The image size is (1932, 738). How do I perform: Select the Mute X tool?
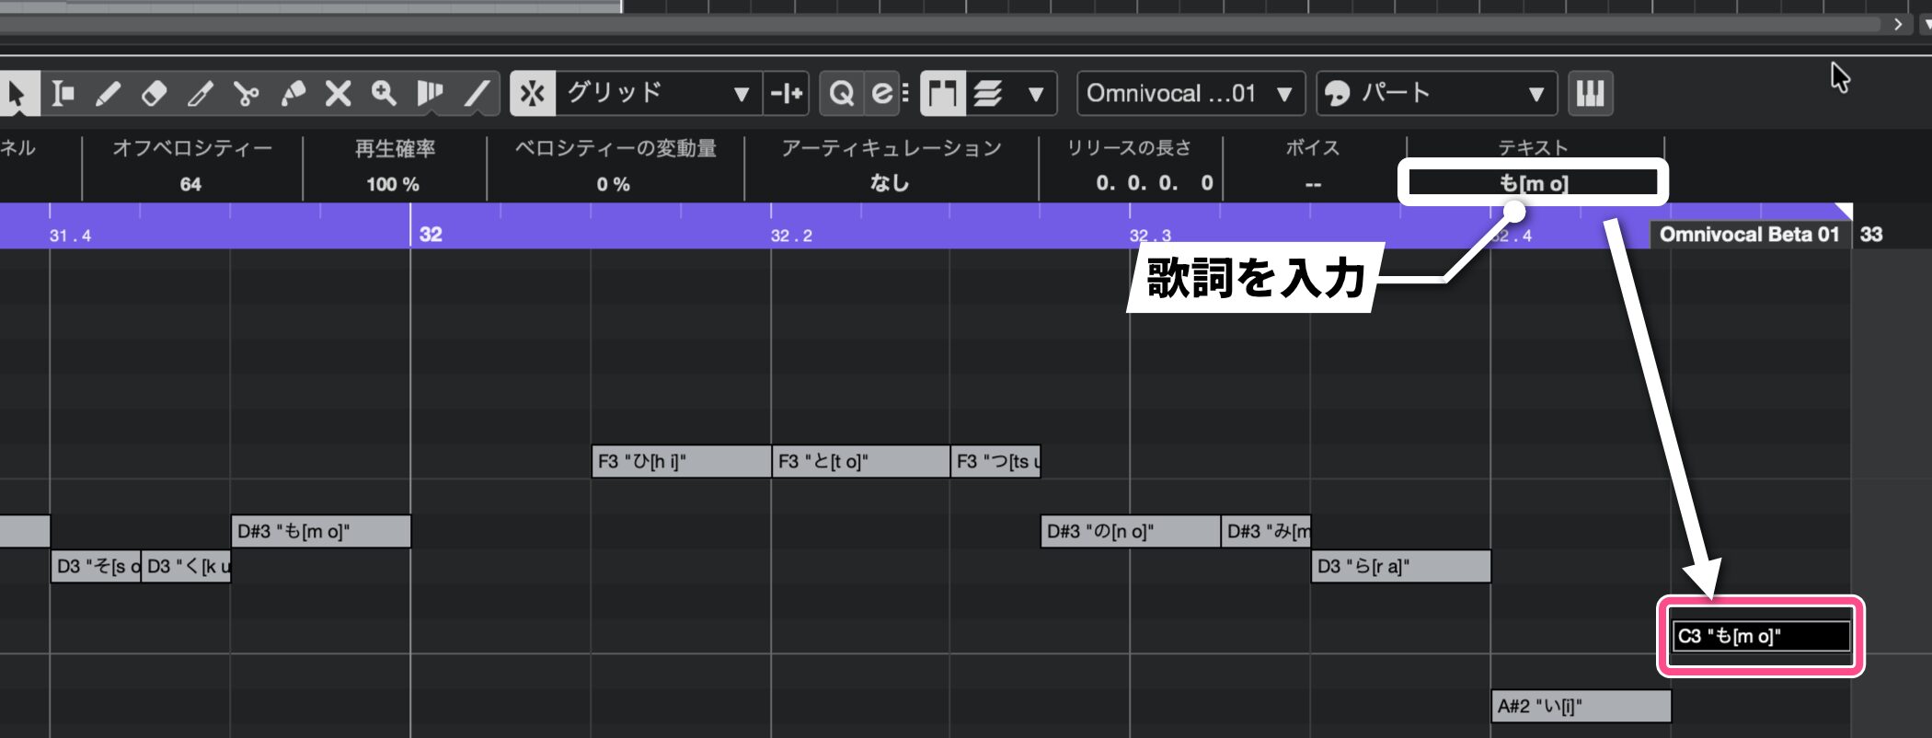click(339, 94)
